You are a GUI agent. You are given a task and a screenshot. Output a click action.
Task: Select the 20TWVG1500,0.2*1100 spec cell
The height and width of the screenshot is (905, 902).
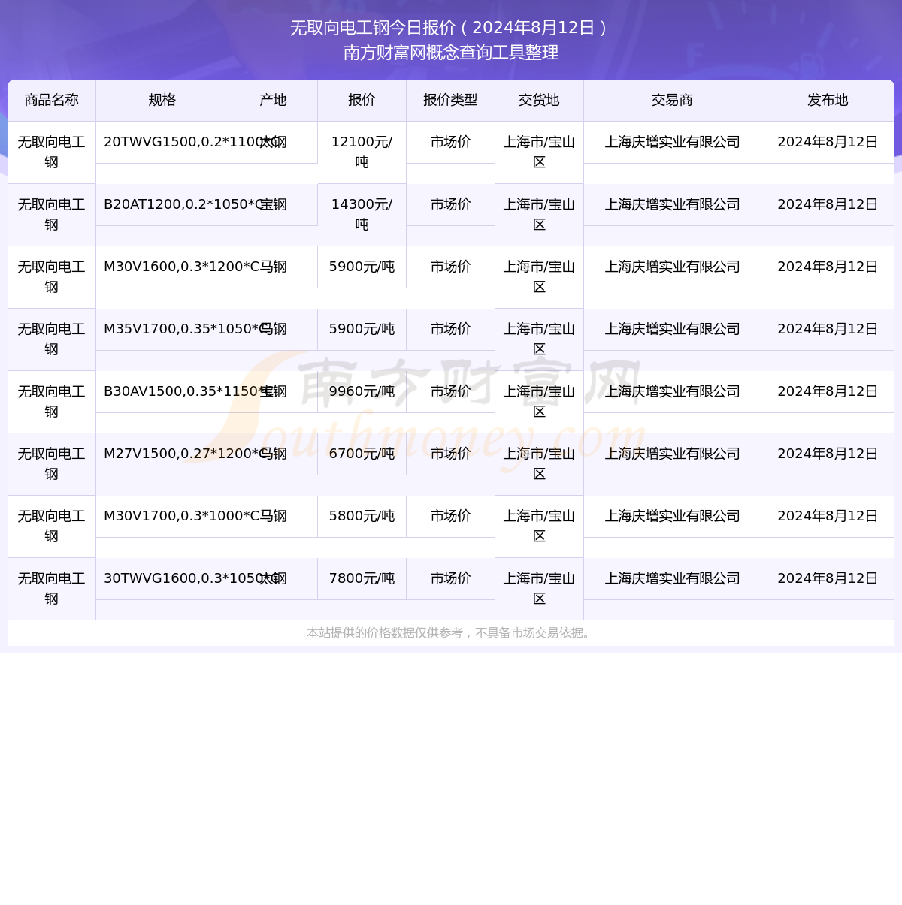[162, 142]
